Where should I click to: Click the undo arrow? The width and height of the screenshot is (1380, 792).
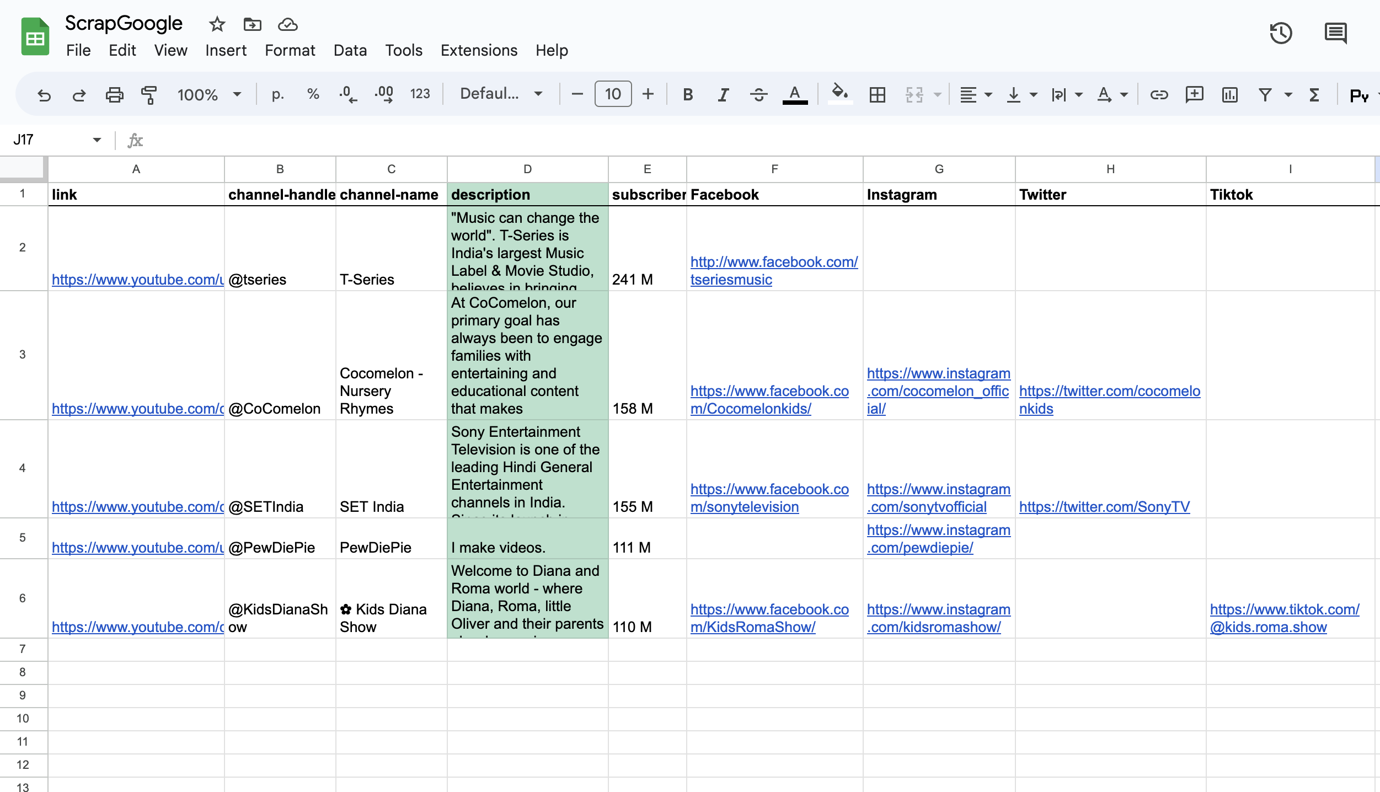pos(44,95)
